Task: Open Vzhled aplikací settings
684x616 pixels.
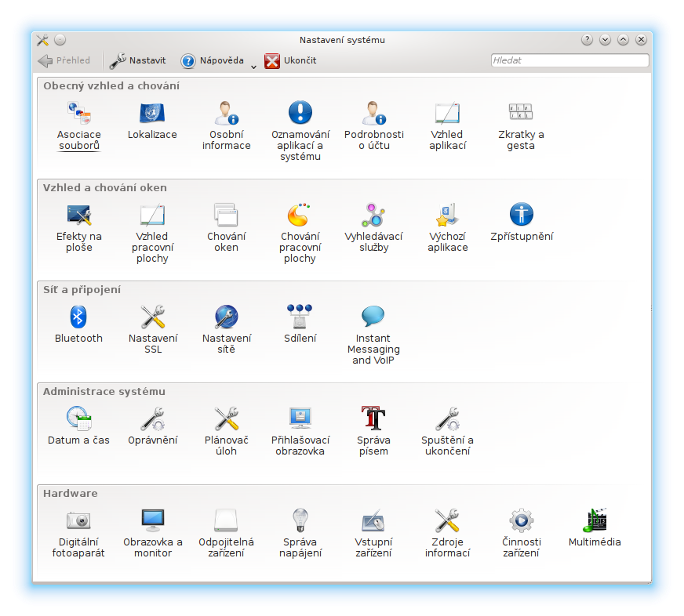Action: click(x=448, y=125)
